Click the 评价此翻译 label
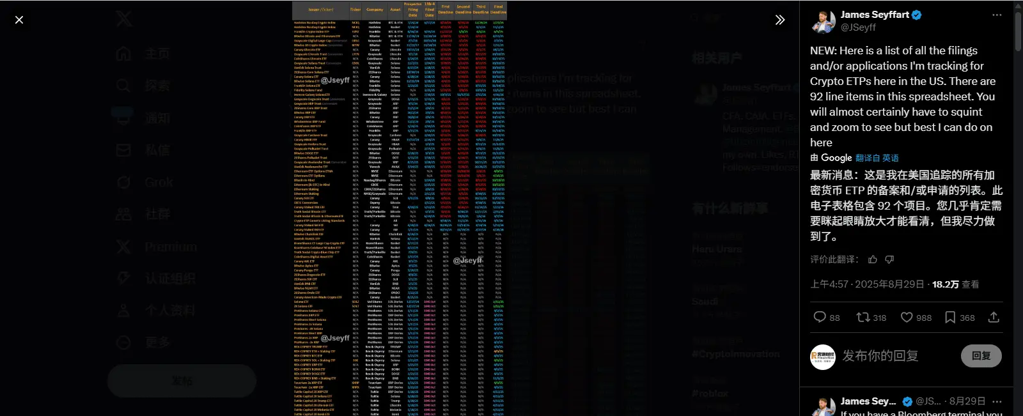This screenshot has width=1023, height=416. pos(834,259)
